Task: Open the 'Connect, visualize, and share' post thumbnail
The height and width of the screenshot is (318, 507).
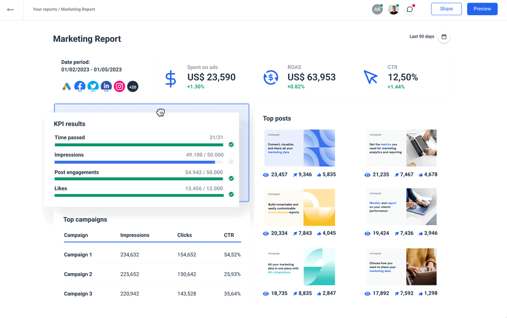Action: coord(299,148)
